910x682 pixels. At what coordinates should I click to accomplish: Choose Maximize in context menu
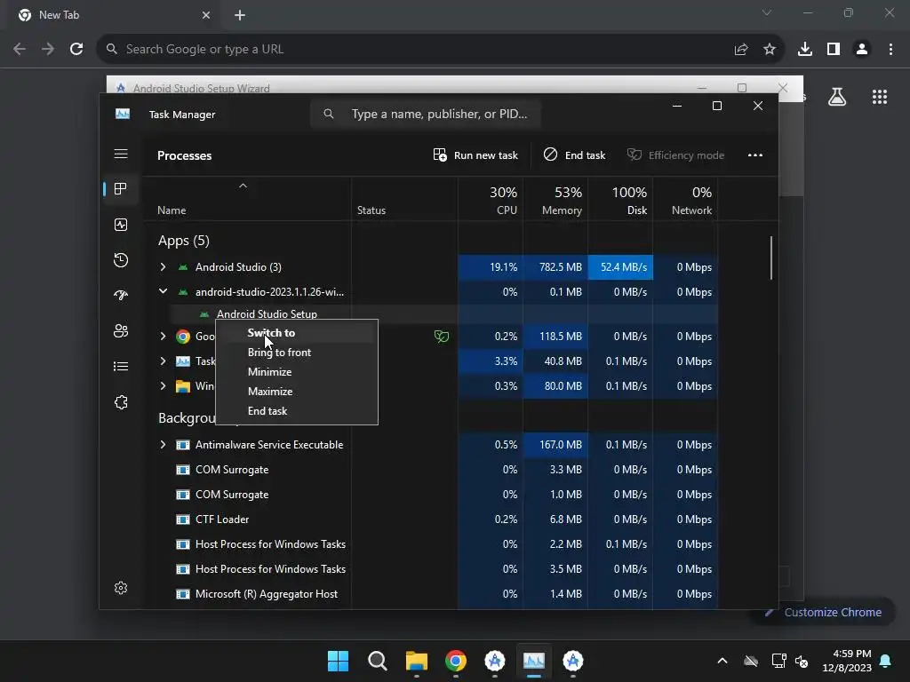click(297, 392)
